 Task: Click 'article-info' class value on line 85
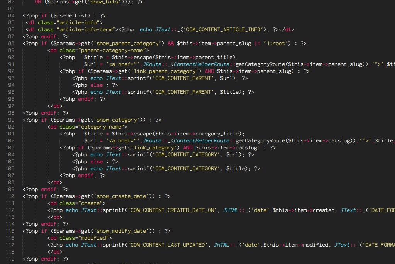click(x=78, y=23)
